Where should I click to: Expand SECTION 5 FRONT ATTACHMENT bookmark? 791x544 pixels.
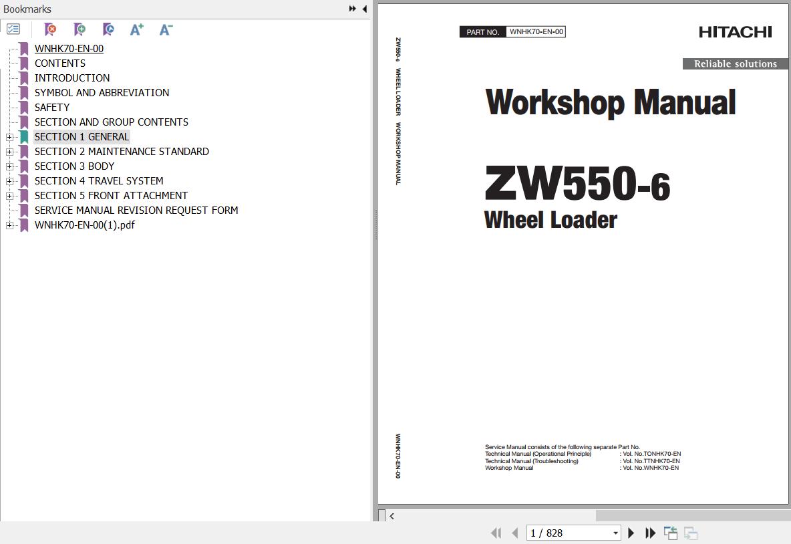coord(9,196)
